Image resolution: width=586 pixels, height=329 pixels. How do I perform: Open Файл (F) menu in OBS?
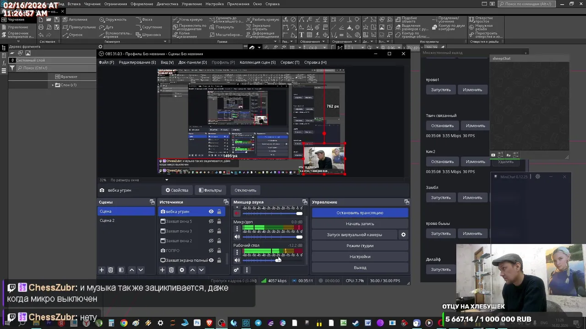pyautogui.click(x=106, y=62)
